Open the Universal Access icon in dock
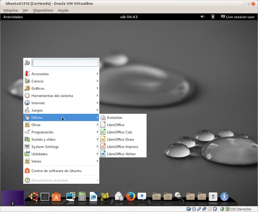This screenshot has width=258, height=212. point(224,196)
